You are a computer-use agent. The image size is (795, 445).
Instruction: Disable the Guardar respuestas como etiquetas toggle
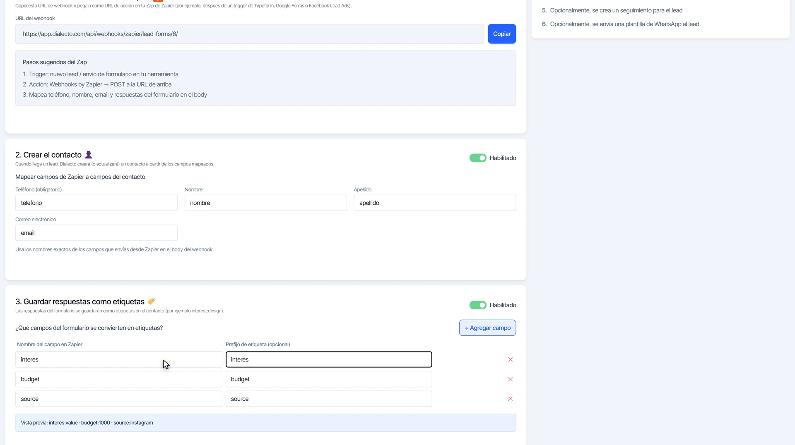coord(478,305)
